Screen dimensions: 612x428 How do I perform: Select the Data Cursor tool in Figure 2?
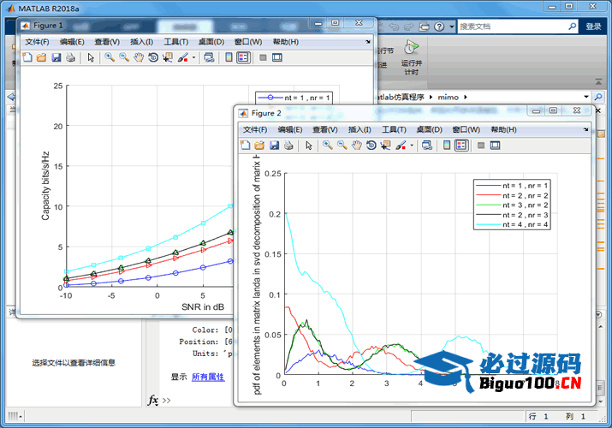[386, 146]
